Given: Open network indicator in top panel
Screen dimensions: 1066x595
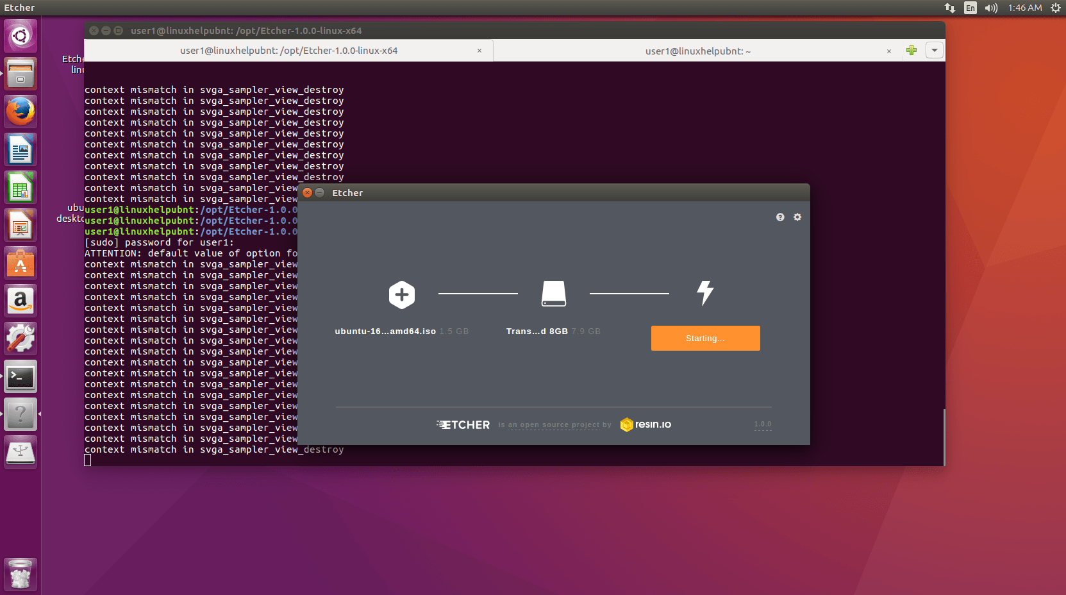Looking at the screenshot, I should click(x=950, y=8).
